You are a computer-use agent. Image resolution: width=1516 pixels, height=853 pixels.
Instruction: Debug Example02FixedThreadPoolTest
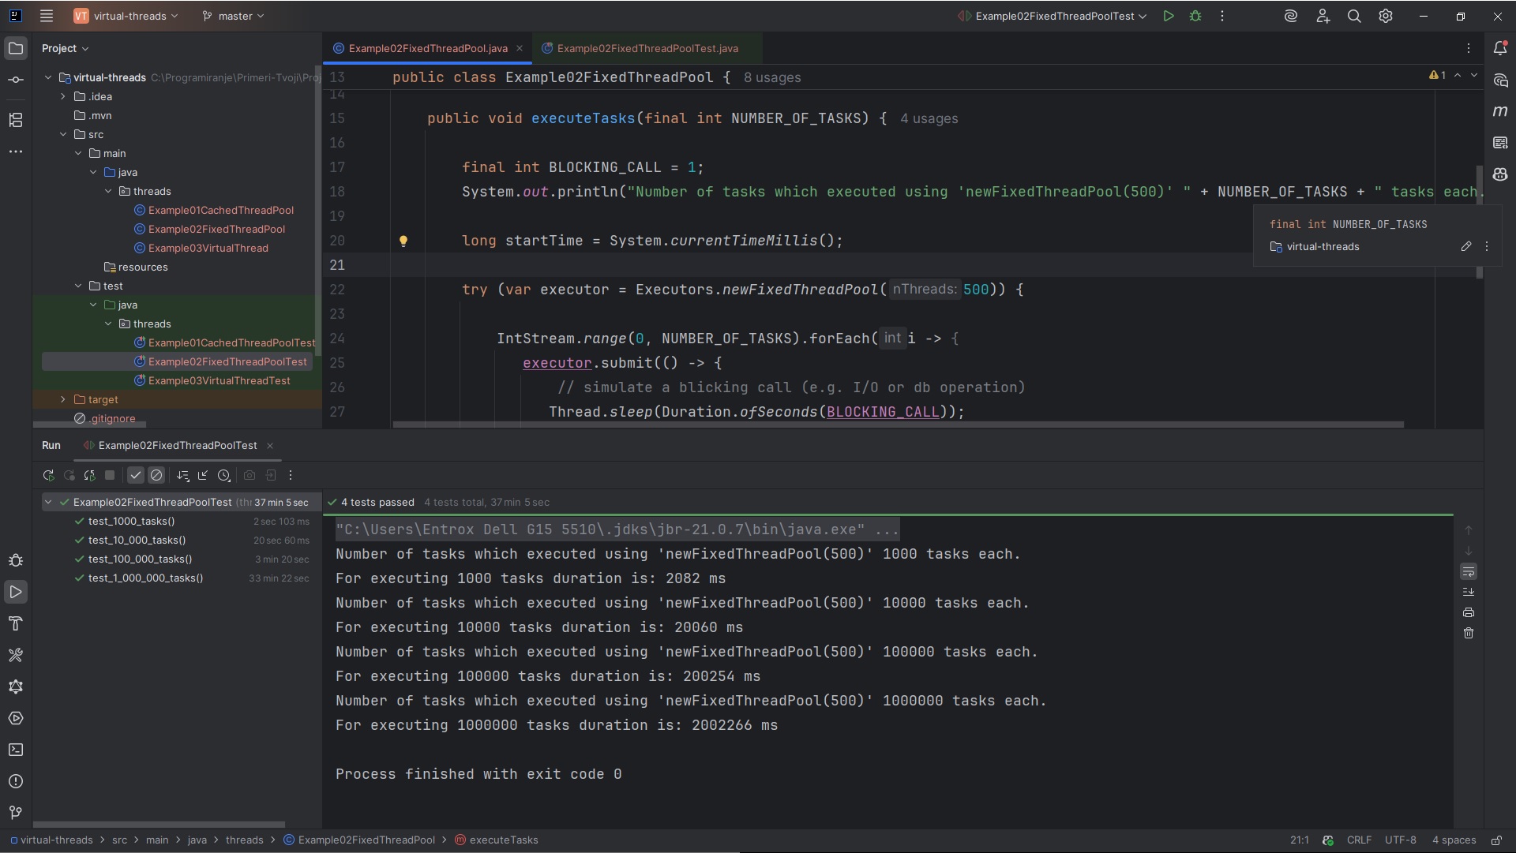[x=1196, y=16]
